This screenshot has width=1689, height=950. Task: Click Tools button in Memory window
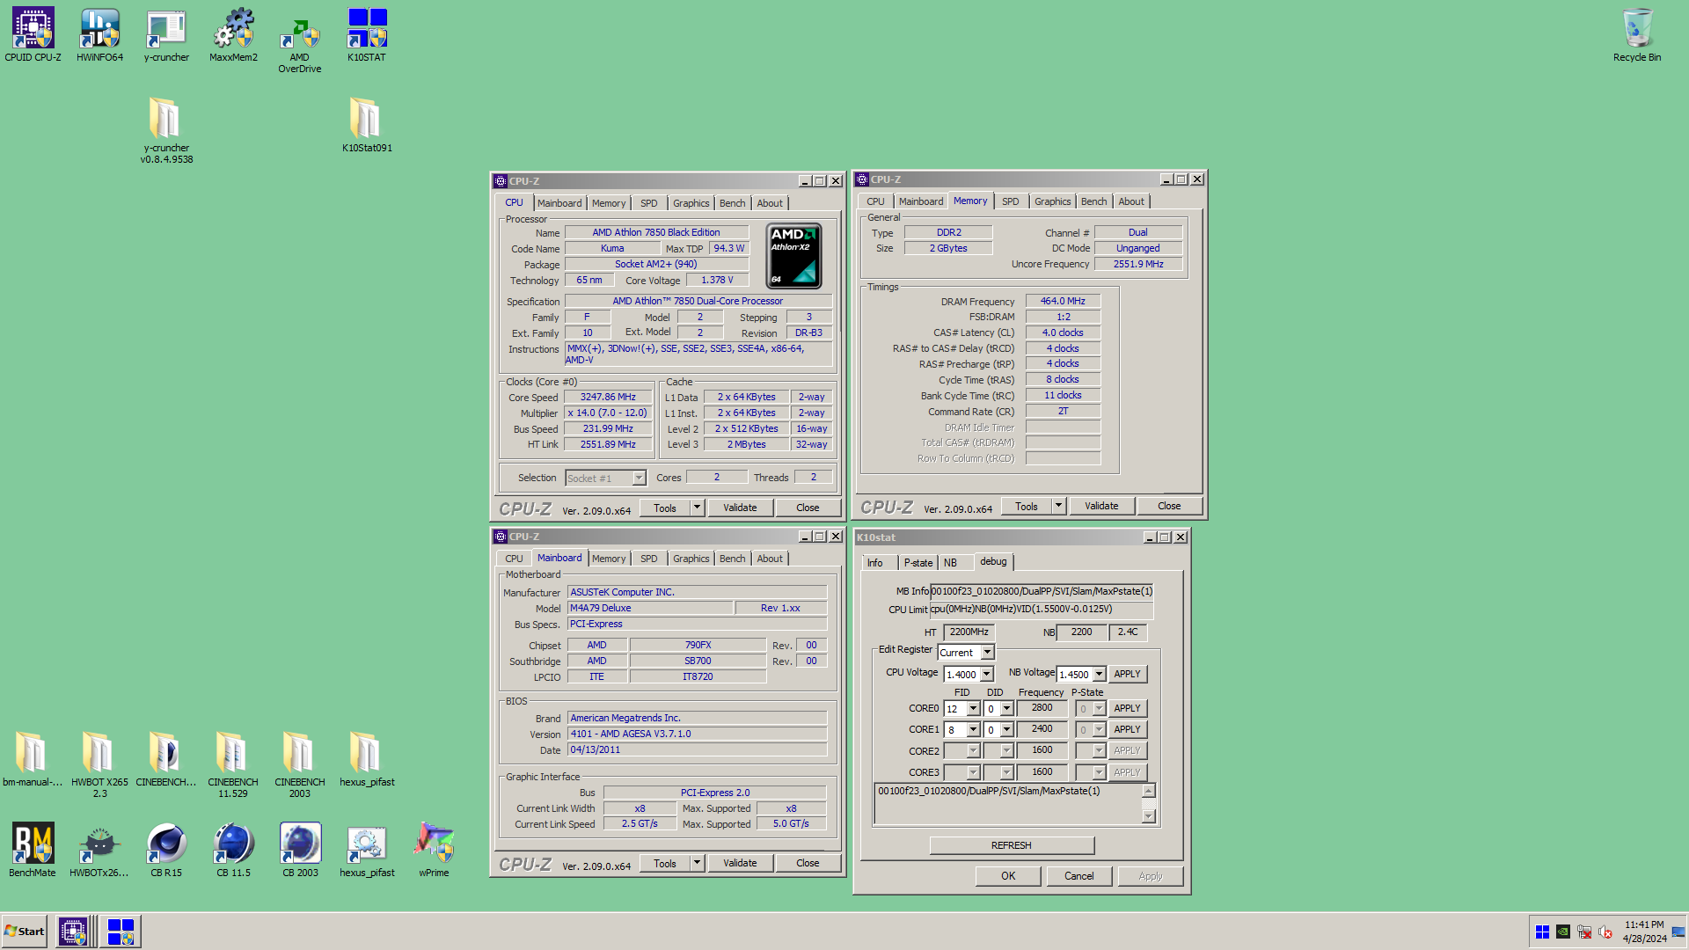click(x=1027, y=506)
